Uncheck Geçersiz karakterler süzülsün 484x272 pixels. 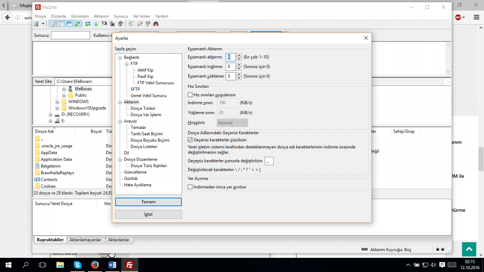point(190,140)
